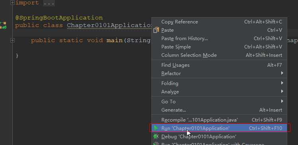Click the Chapter0101Application class name
This screenshot has width=298, height=145.
[x=109, y=25]
